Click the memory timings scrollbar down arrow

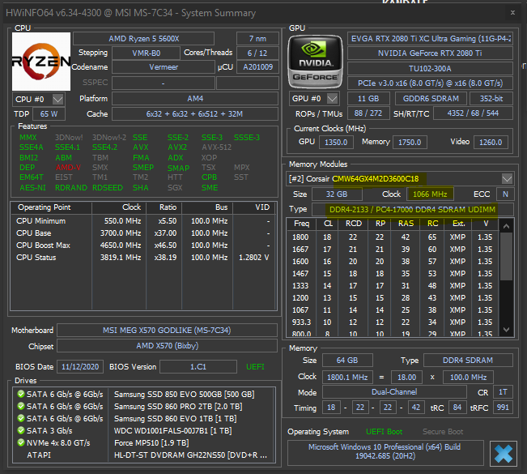(506, 330)
